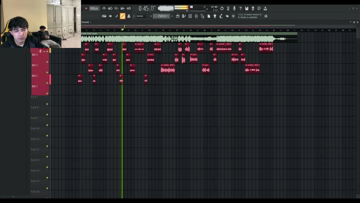The height and width of the screenshot is (203, 360).
Task: Open the undo history icon
Action: coord(222,8)
